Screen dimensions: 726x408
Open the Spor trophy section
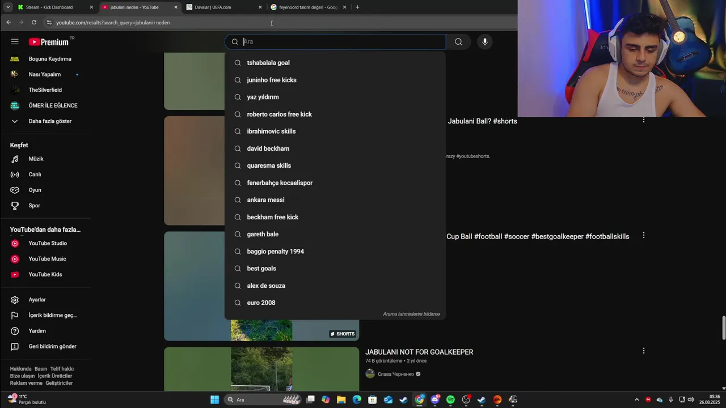[x=45, y=206]
